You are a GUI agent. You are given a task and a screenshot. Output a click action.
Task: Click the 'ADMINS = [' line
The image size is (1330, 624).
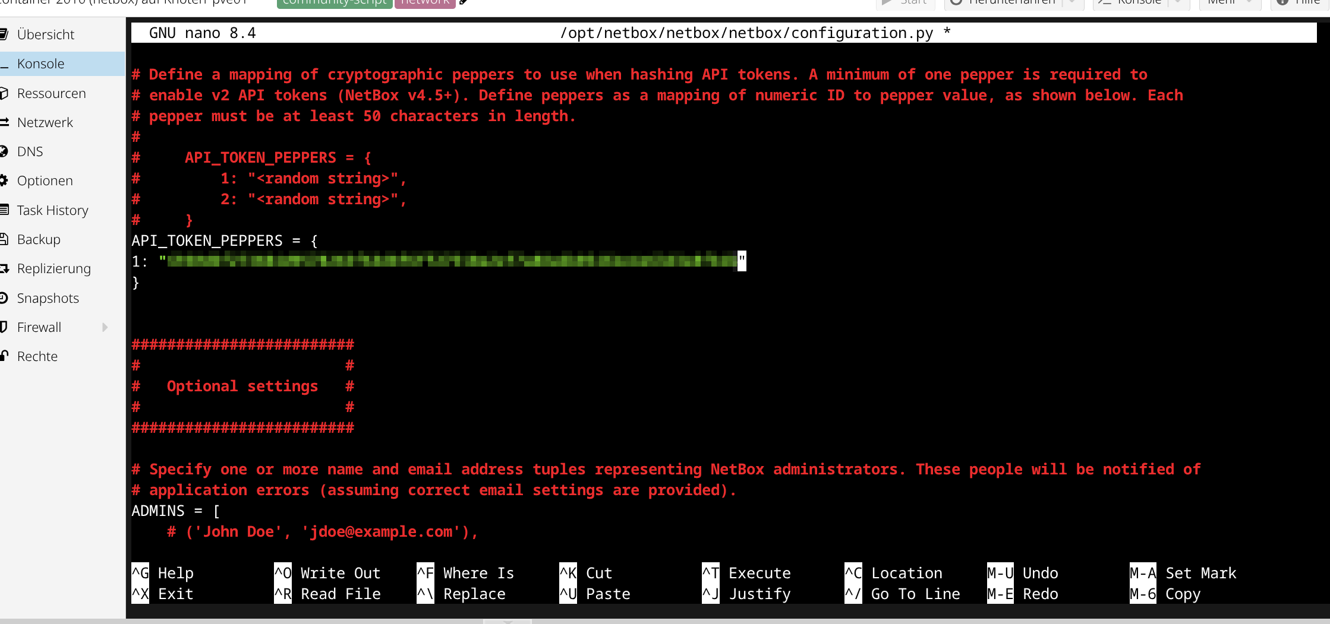tap(176, 511)
